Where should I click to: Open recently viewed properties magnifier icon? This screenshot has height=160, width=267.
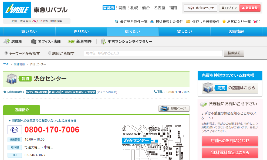(117, 22)
